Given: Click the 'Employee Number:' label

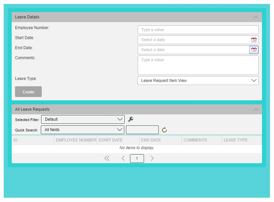Looking at the screenshot, I should [32, 28].
